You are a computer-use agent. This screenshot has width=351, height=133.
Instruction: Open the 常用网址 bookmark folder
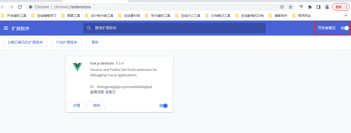[x=302, y=16]
